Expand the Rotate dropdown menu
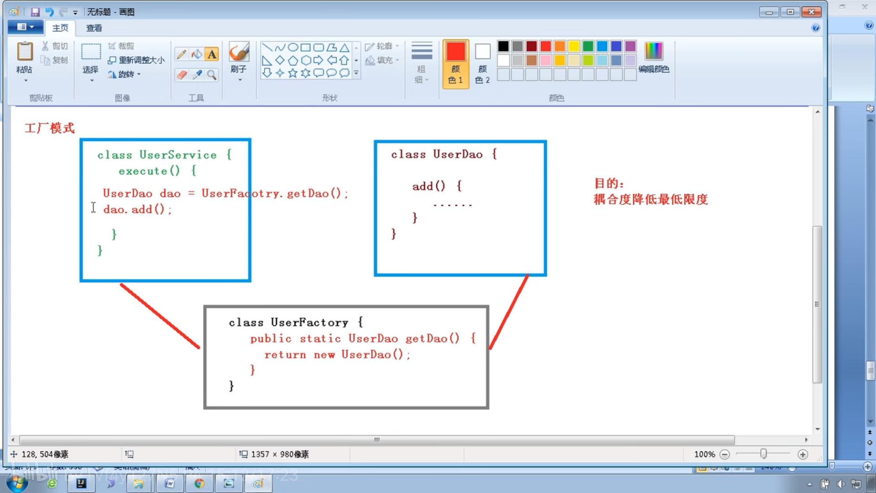876x493 pixels. (x=125, y=74)
